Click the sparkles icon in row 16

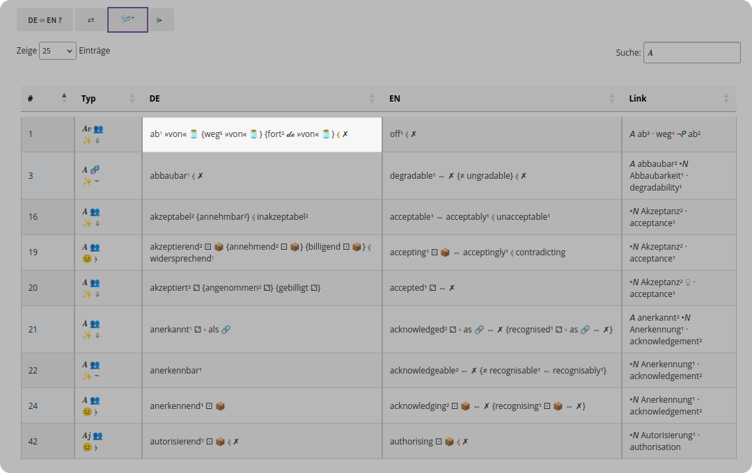tap(87, 223)
